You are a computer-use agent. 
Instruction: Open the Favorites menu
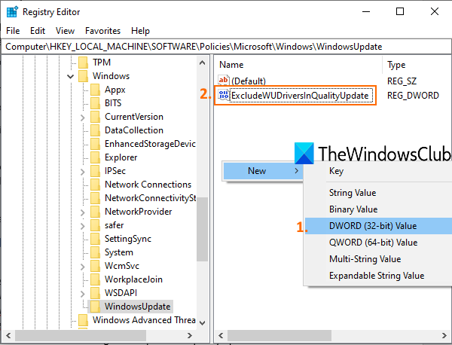(103, 31)
